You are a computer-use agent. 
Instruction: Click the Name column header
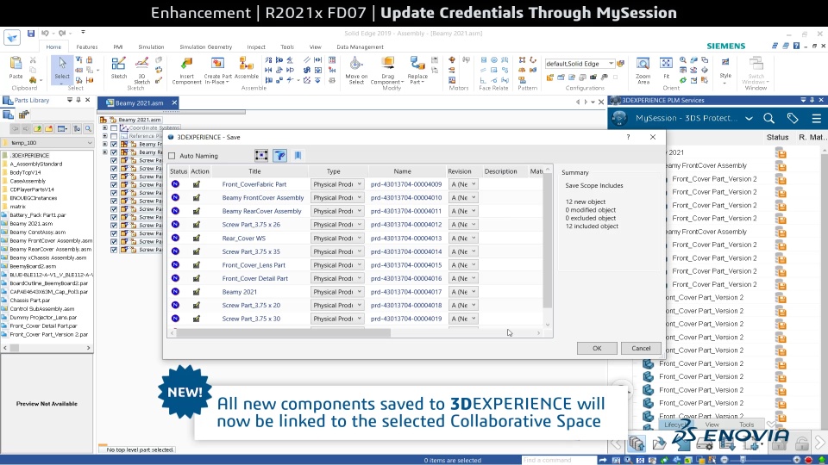click(402, 171)
